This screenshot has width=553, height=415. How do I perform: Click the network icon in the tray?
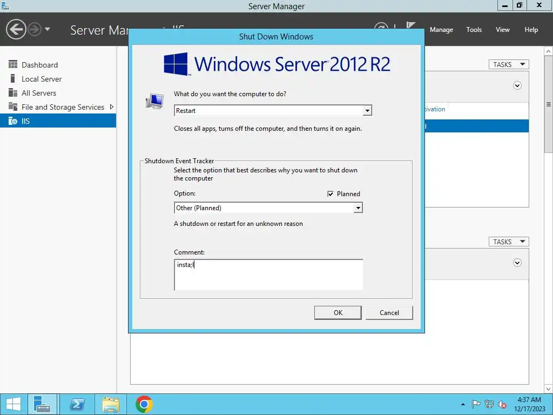pos(489,404)
